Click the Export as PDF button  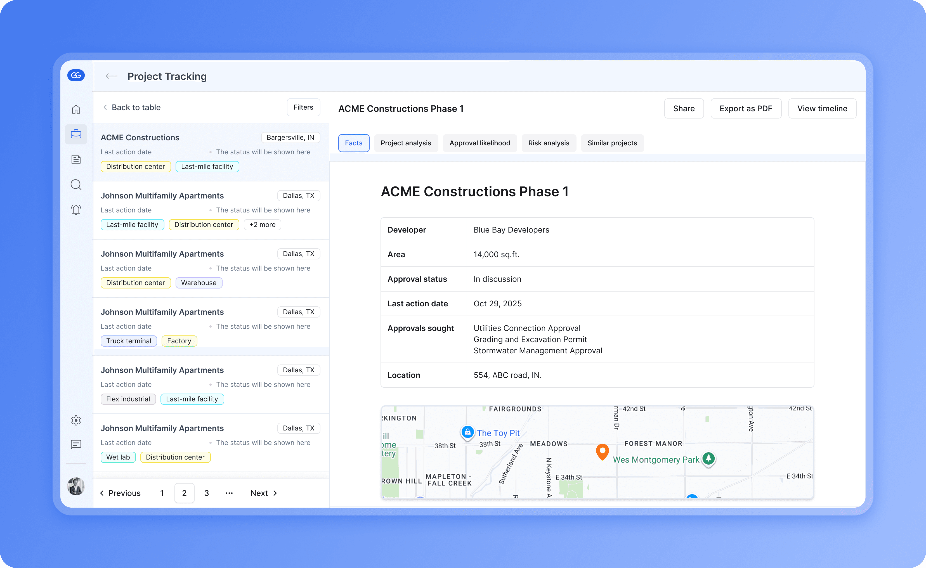[x=746, y=108]
